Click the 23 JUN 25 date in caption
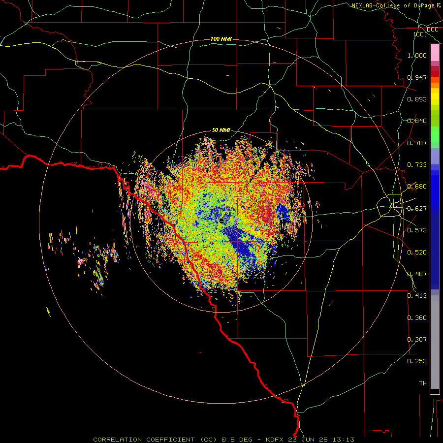The height and width of the screenshot is (443, 443). [308, 440]
